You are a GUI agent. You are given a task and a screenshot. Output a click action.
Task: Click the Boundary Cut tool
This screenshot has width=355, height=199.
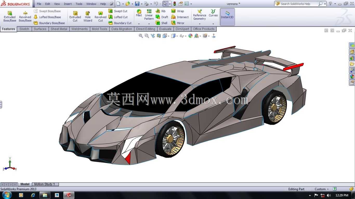coord(120,23)
